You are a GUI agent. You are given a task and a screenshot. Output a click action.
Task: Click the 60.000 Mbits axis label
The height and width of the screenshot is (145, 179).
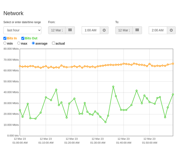coord(11,71)
